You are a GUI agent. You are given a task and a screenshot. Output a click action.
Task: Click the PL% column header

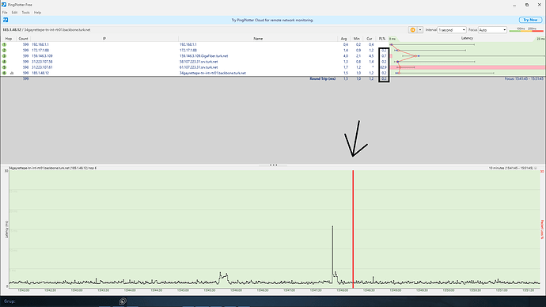[382, 39]
